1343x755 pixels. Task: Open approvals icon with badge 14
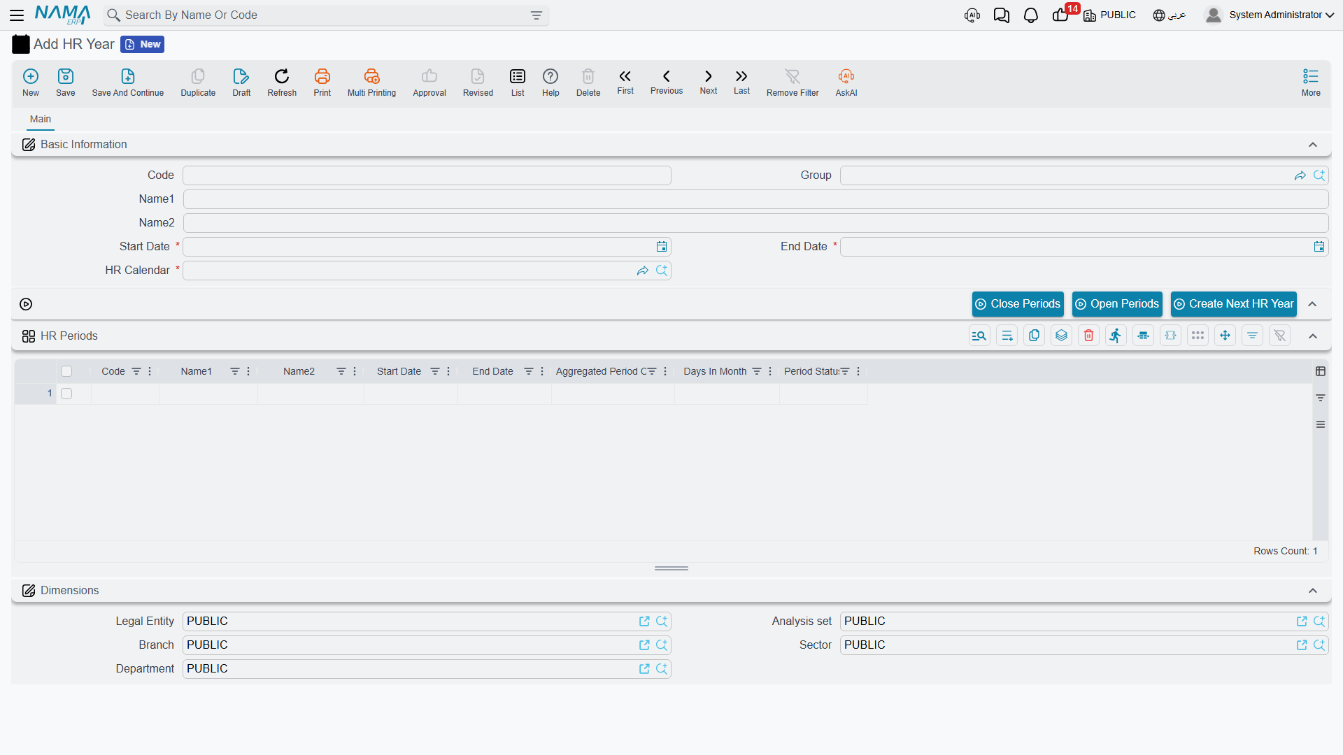tap(1062, 15)
